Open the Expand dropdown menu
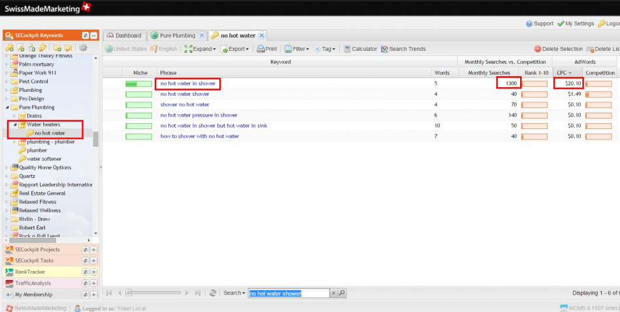Viewport: 620px width, 312px height. 200,49
